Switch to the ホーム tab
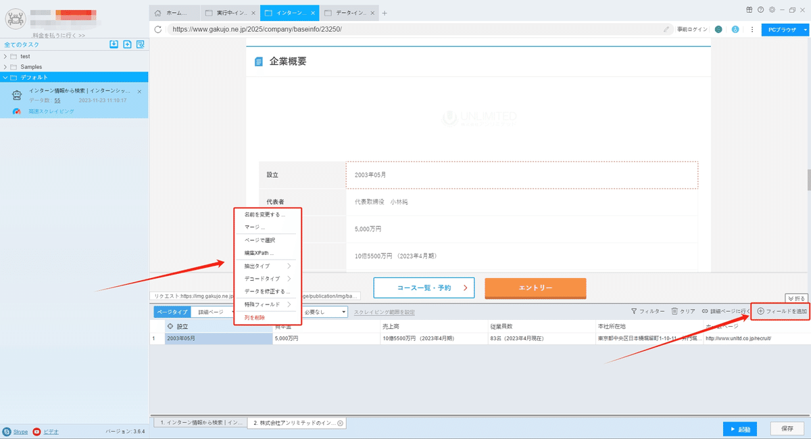Image resolution: width=811 pixels, height=439 pixels. [x=174, y=13]
